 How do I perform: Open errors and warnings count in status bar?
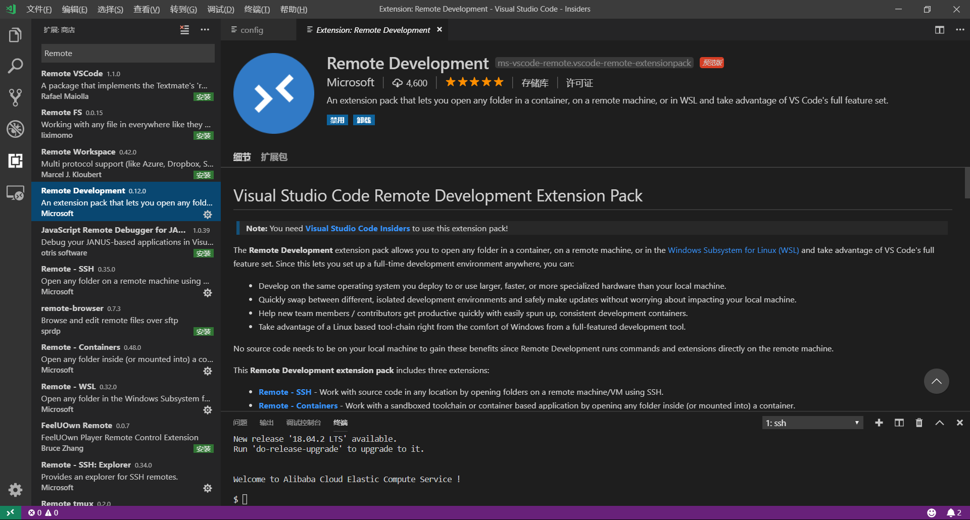click(x=43, y=513)
